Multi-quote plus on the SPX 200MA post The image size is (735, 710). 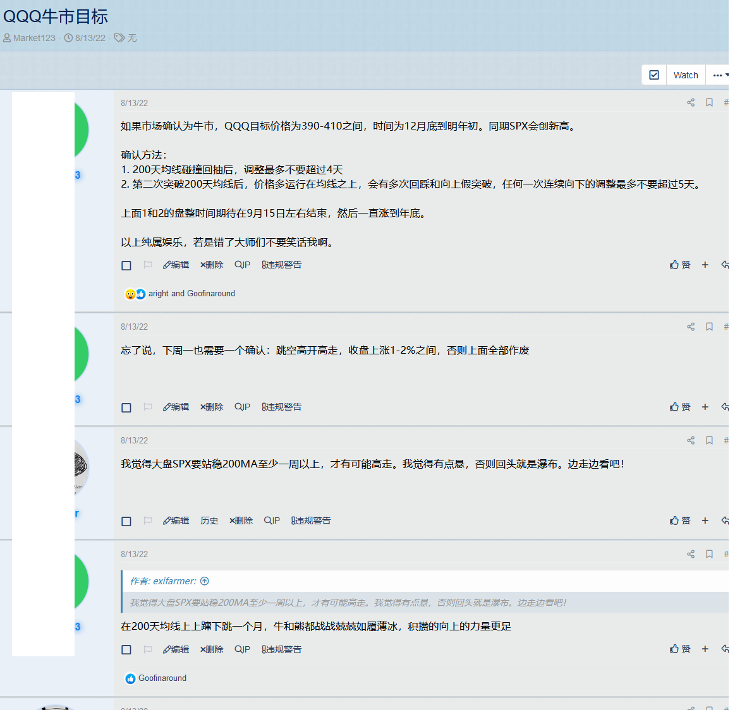705,520
